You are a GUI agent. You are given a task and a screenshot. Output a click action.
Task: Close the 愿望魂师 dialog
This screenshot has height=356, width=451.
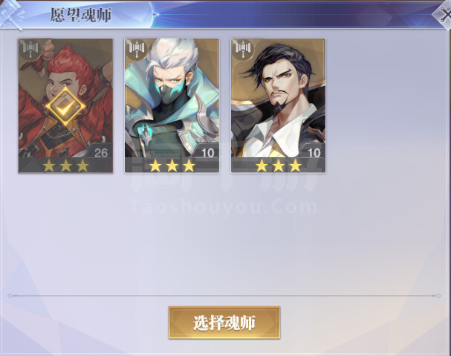click(444, 16)
